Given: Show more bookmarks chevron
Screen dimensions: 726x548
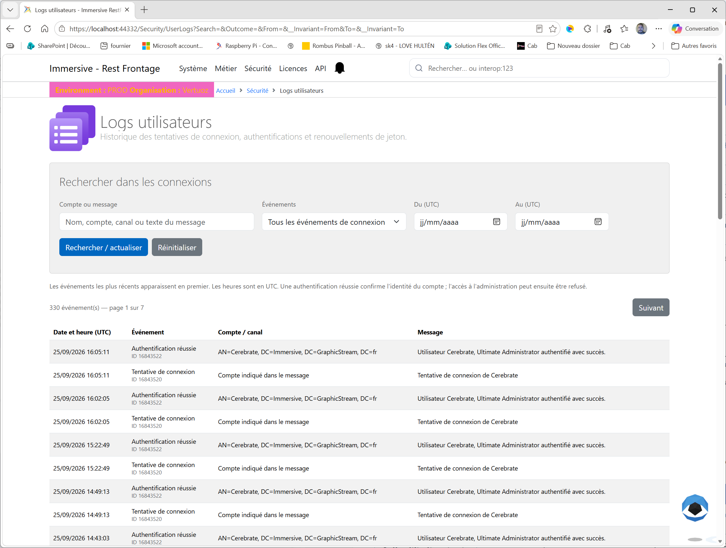Looking at the screenshot, I should (x=653, y=46).
